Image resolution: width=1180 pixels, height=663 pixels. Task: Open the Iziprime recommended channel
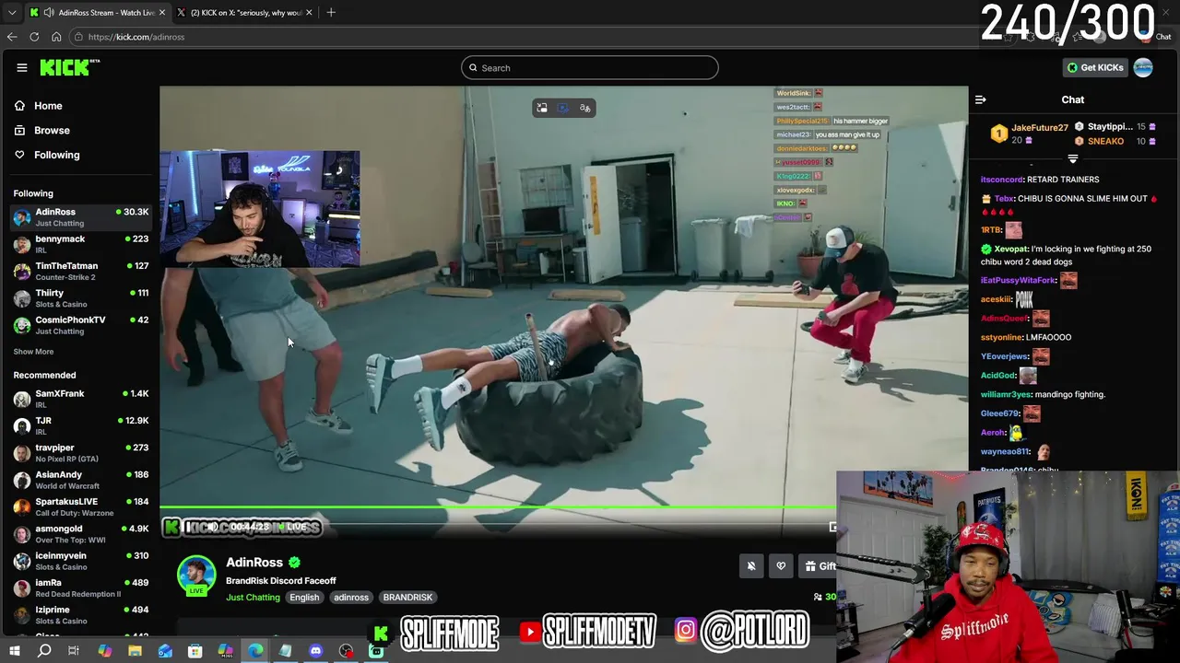click(80, 615)
